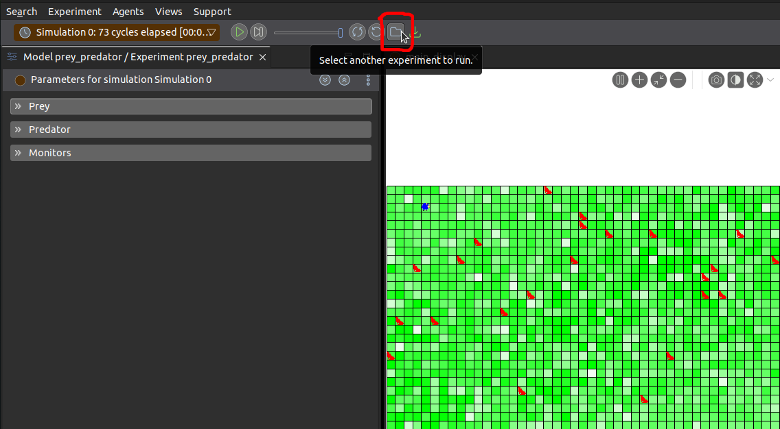Open the Views menu
The height and width of the screenshot is (429, 780).
[169, 12]
